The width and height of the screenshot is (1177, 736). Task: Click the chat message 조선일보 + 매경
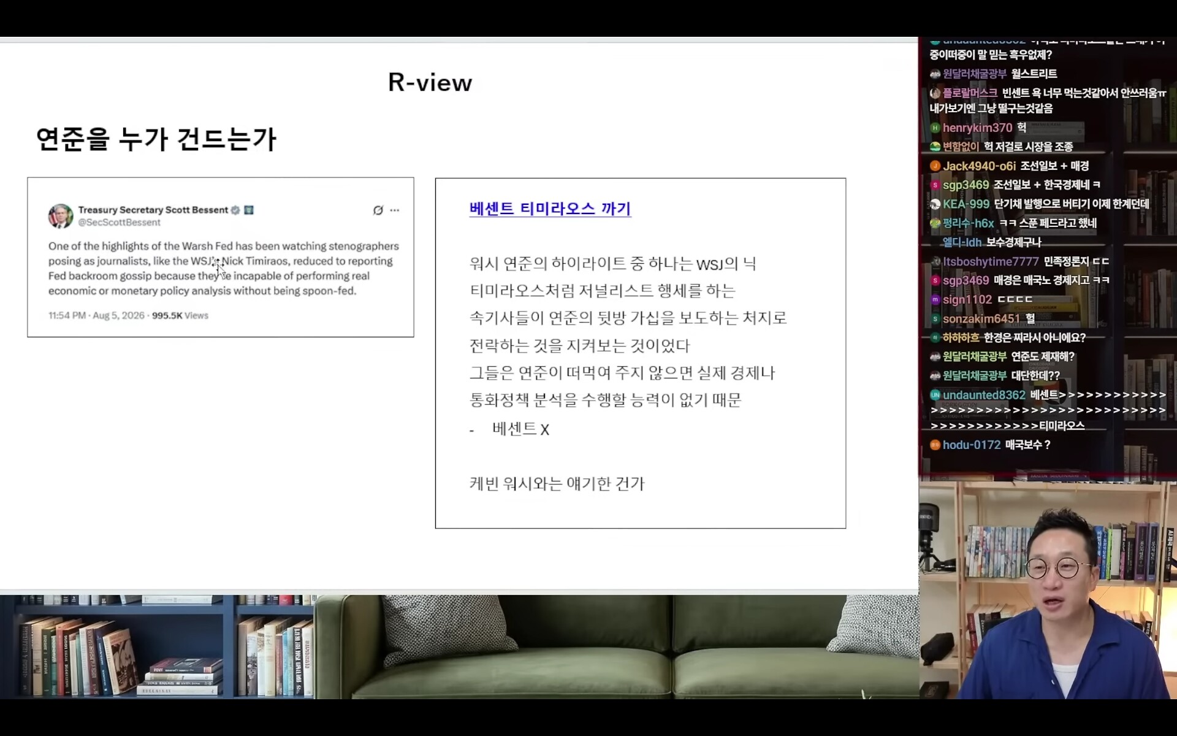pos(1054,166)
